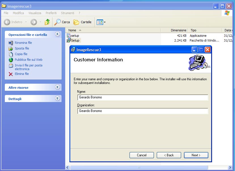
Task: Click the Elimina file link
Action: tap(22, 74)
